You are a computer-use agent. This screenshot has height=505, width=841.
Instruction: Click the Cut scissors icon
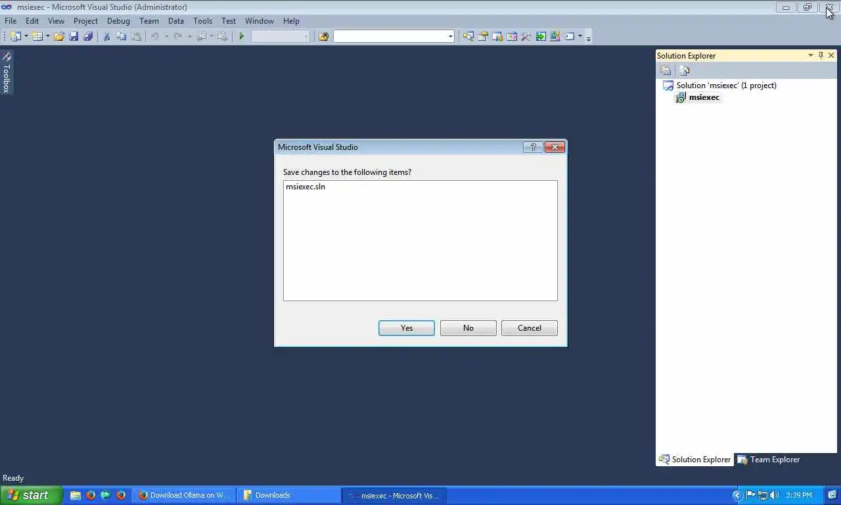tap(106, 36)
